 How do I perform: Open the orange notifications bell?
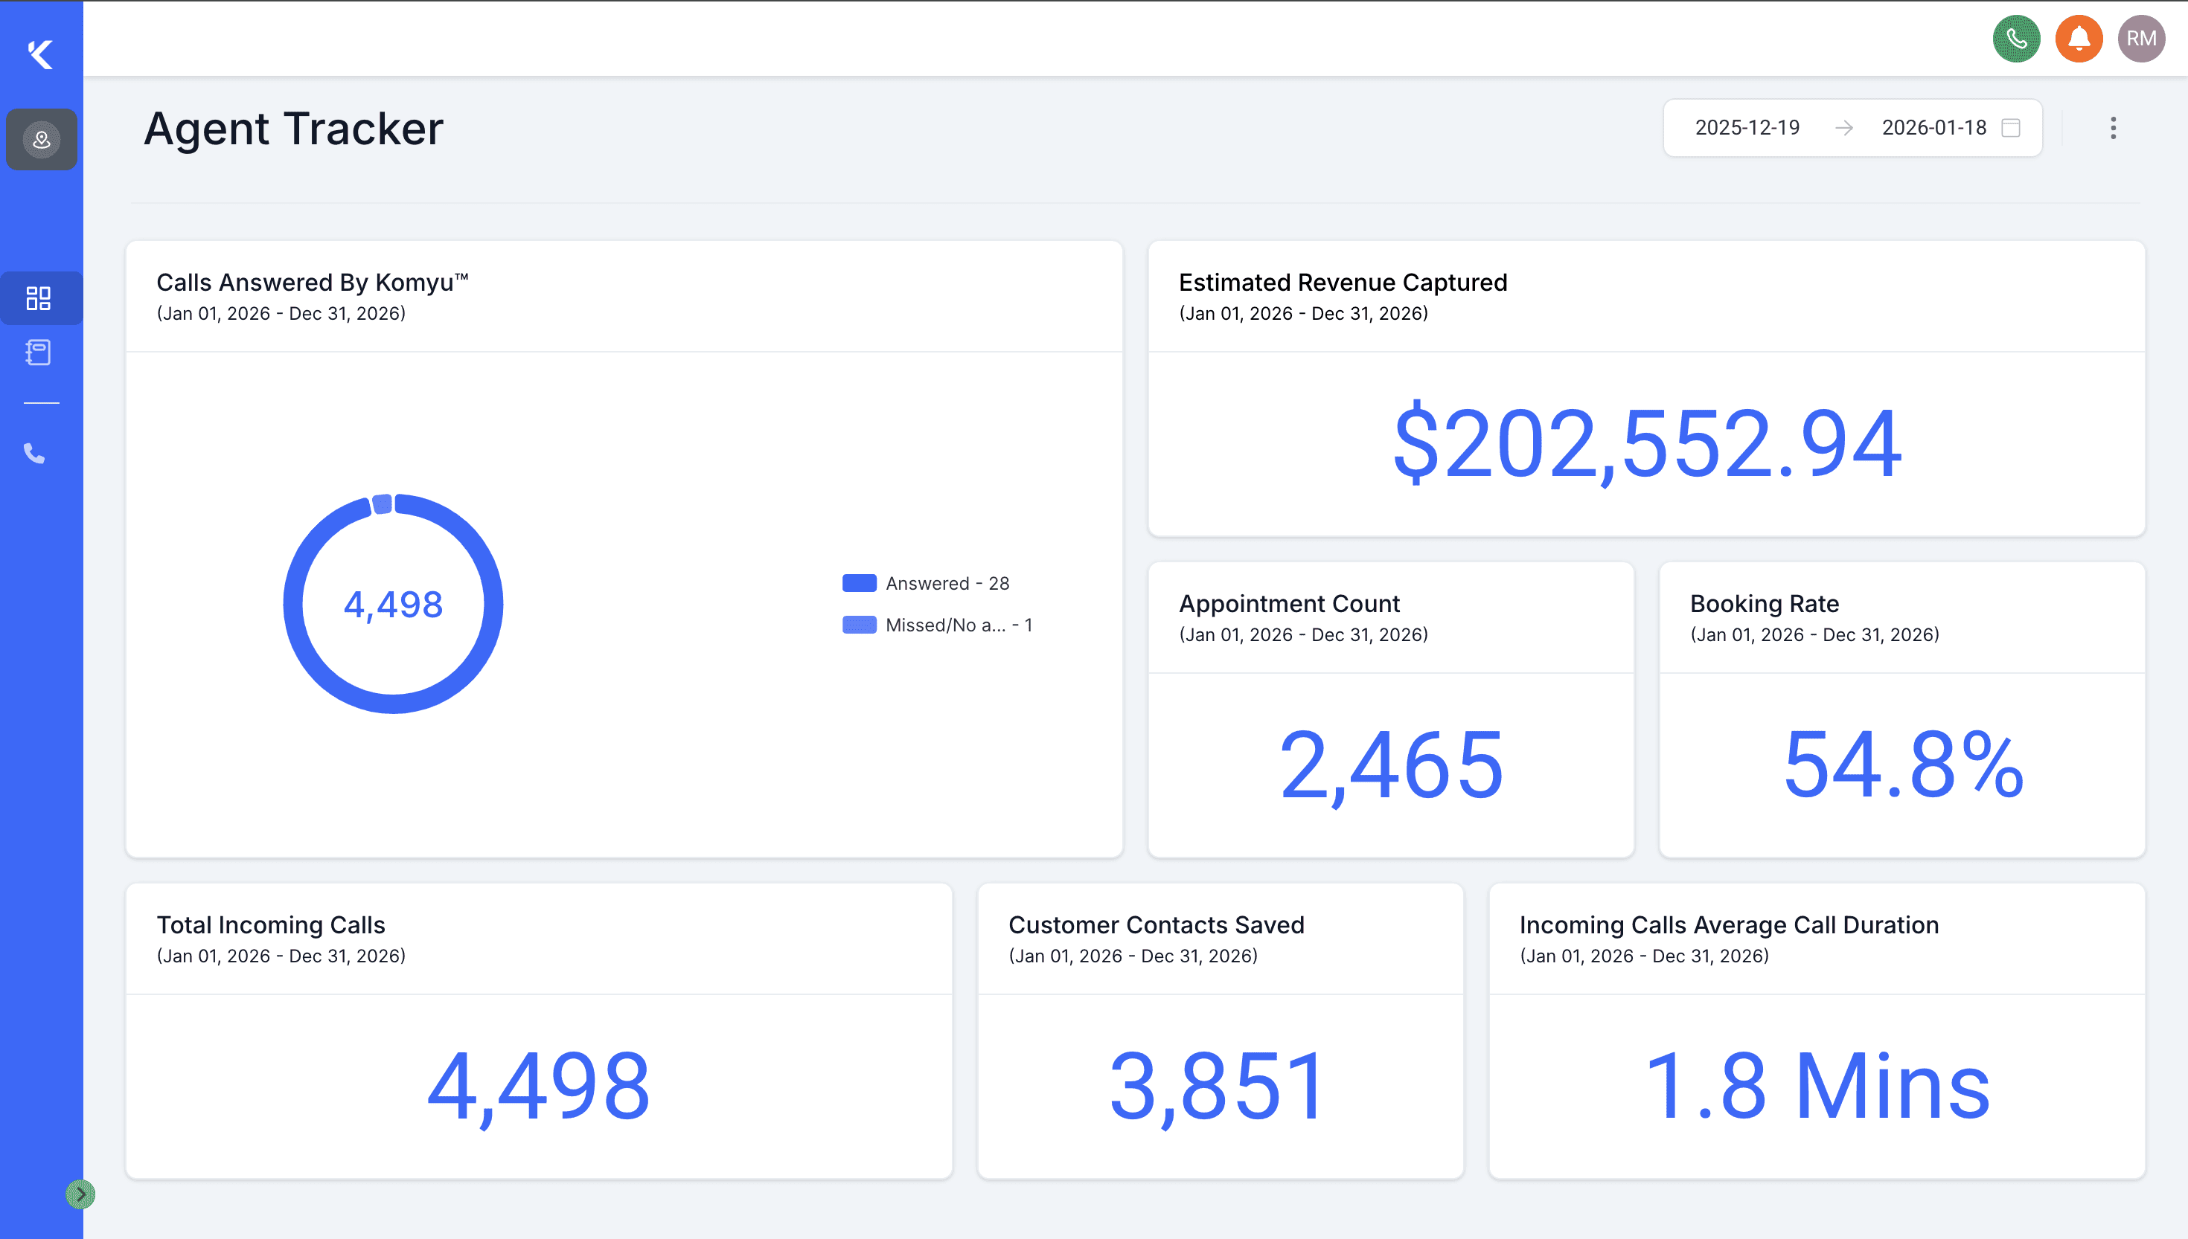coord(2079,39)
